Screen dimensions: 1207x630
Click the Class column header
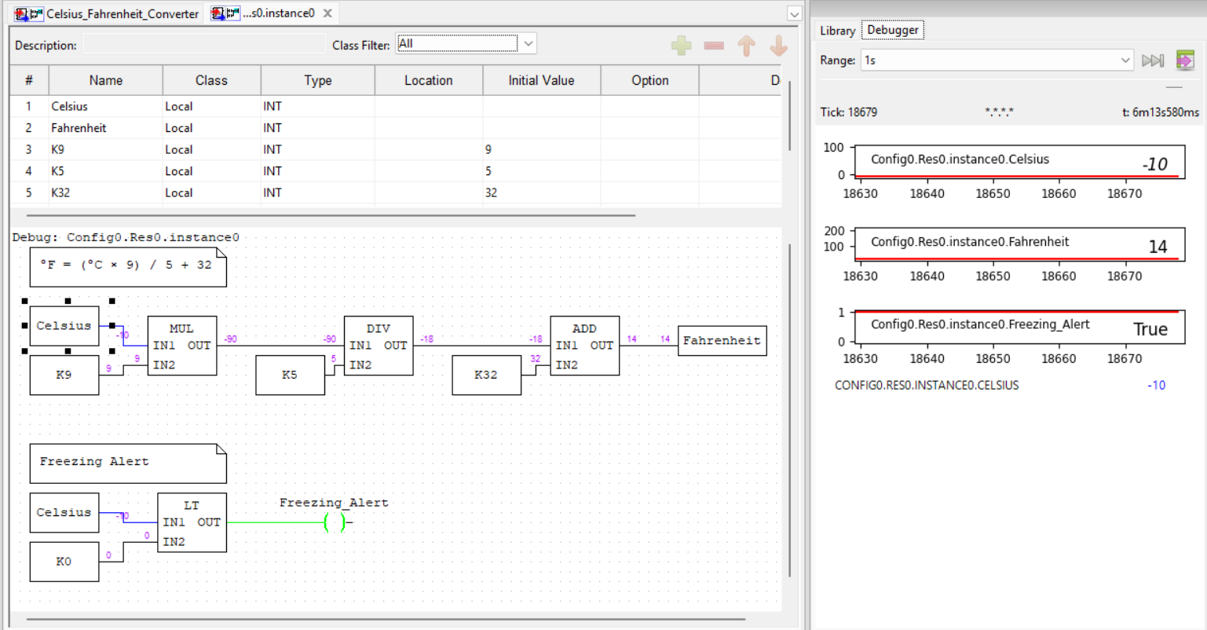(x=211, y=80)
